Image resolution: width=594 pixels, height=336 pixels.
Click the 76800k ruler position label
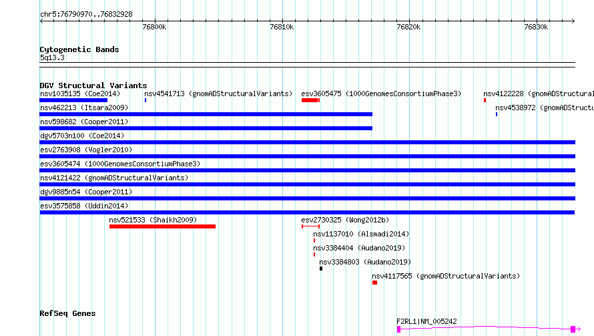pyautogui.click(x=154, y=27)
